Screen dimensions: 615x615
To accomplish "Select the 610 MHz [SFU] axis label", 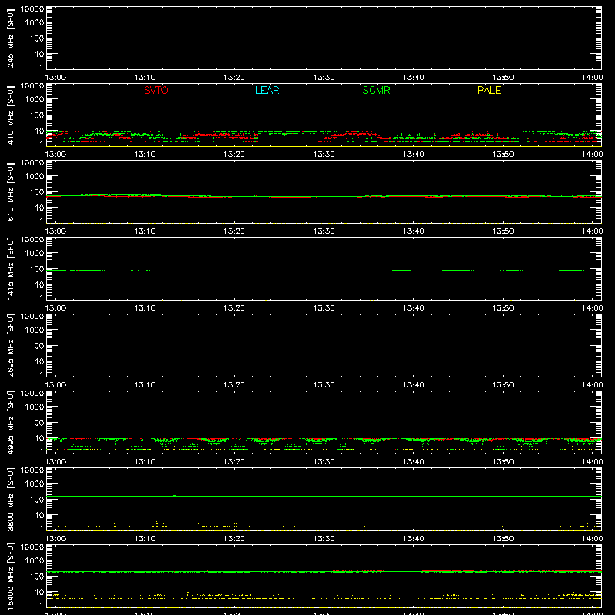I will (11, 191).
